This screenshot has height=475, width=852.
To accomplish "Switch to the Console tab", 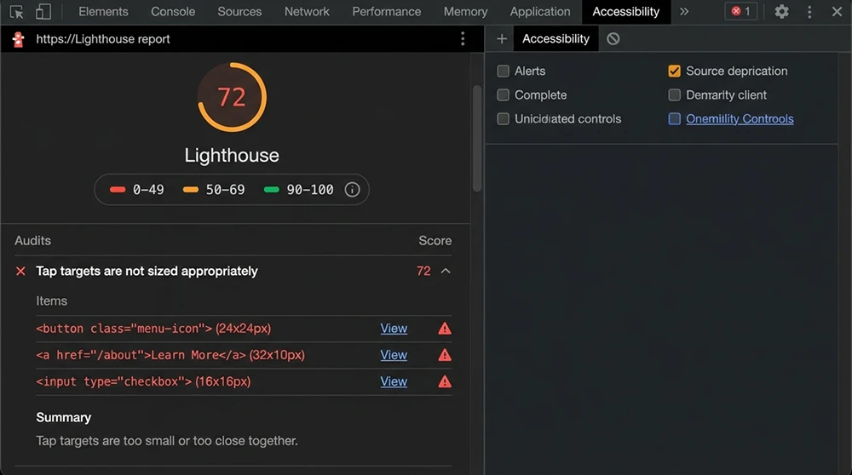I will click(x=173, y=11).
